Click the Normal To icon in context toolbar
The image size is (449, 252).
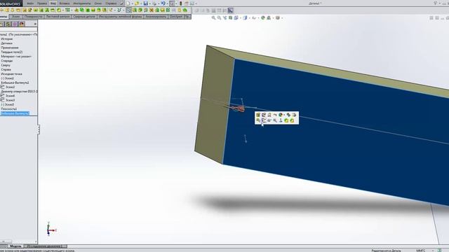[x=281, y=120]
